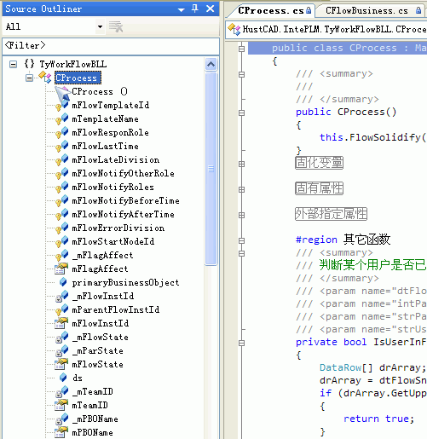Click private field icon beside _mTeamID
Image resolution: width=427 pixels, height=439 pixels.
[x=61, y=391]
